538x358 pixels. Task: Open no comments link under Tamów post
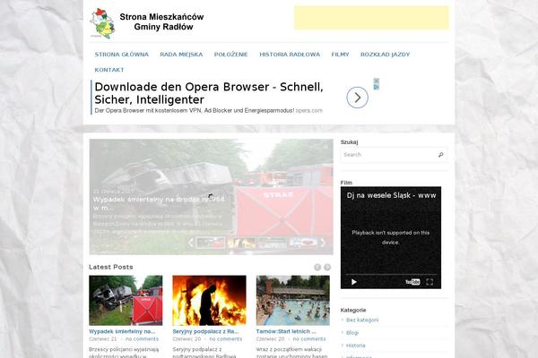point(309,339)
